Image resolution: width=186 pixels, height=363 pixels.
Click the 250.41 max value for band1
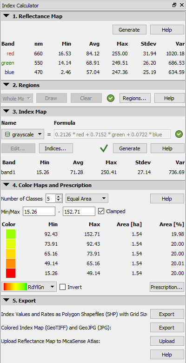click(109, 172)
